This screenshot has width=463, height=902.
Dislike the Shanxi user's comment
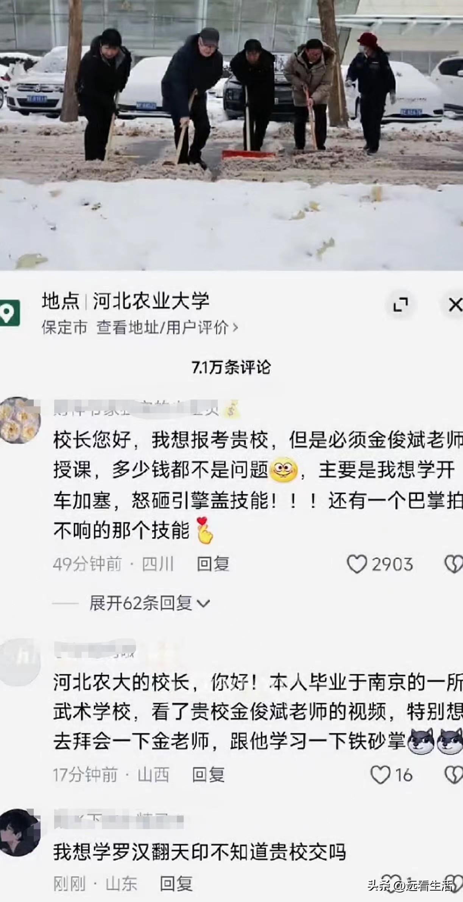(454, 774)
